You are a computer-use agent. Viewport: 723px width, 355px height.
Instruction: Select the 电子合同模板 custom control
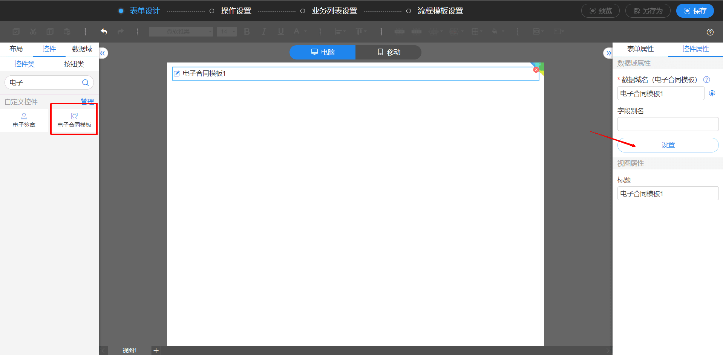[74, 120]
